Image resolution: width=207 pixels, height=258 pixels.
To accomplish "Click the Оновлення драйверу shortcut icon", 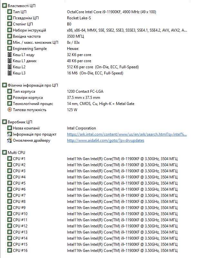I will click(x=10, y=140).
